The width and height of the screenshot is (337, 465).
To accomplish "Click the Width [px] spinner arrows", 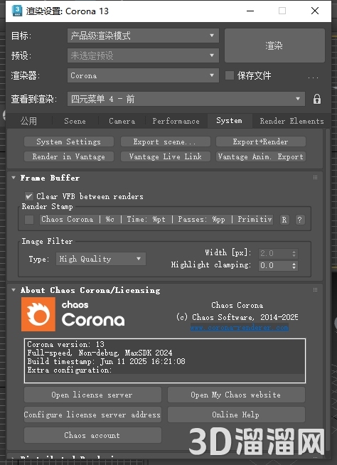I will click(294, 254).
